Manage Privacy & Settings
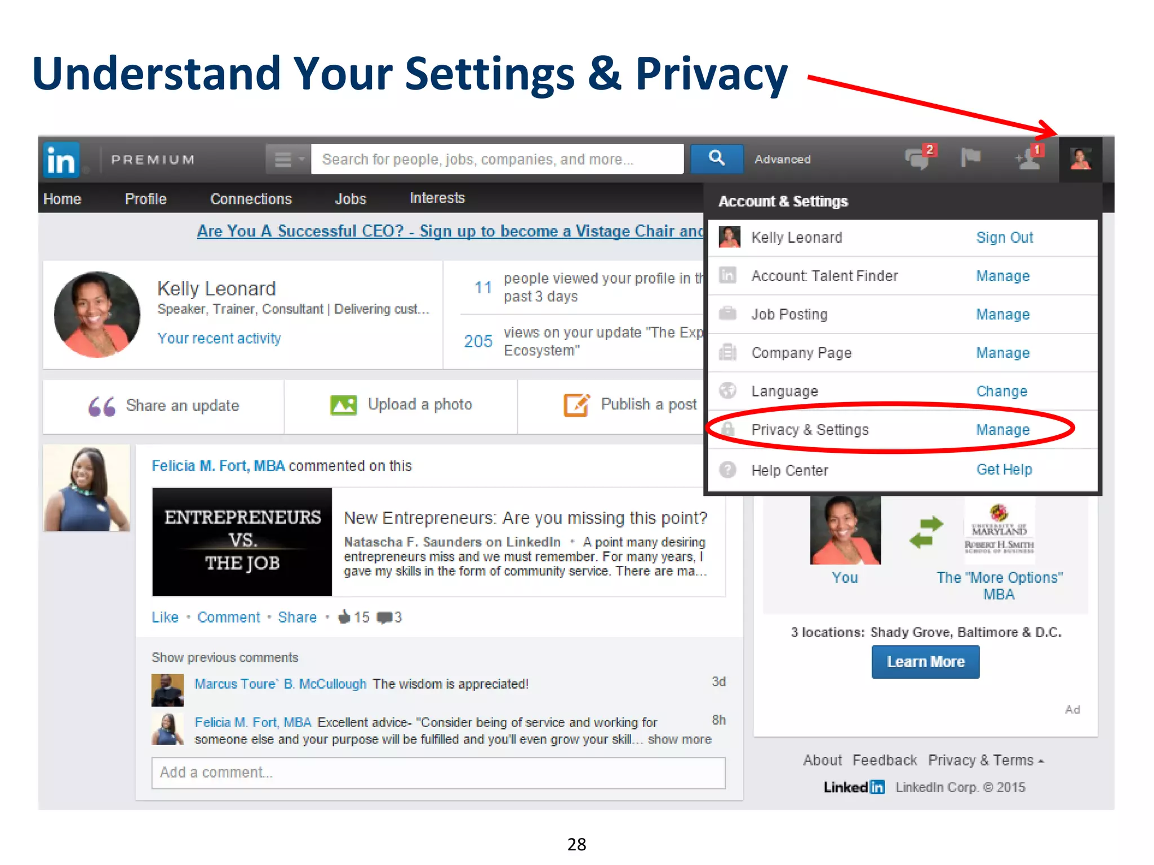This screenshot has height=865, width=1154. click(1002, 430)
